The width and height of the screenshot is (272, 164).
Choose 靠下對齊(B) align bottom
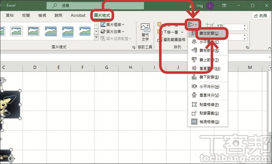(x=208, y=77)
